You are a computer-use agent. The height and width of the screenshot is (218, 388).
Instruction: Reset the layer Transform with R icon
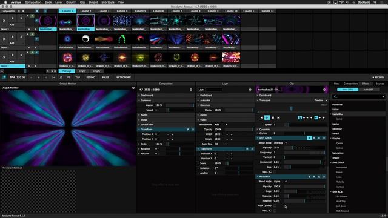(247, 149)
